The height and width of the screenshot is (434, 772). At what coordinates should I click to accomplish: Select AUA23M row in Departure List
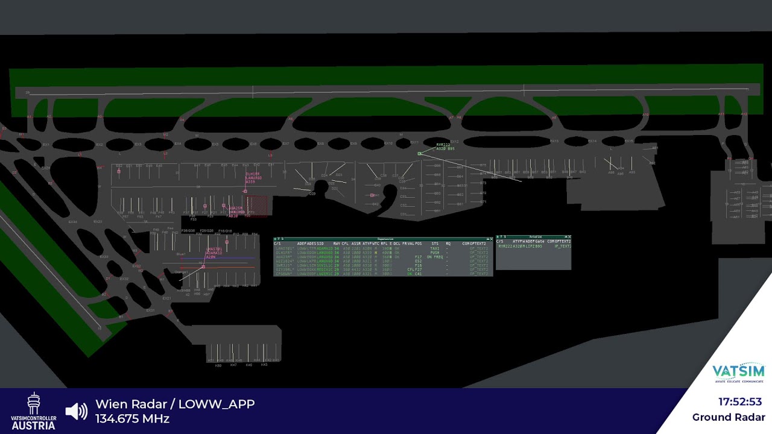382,257
